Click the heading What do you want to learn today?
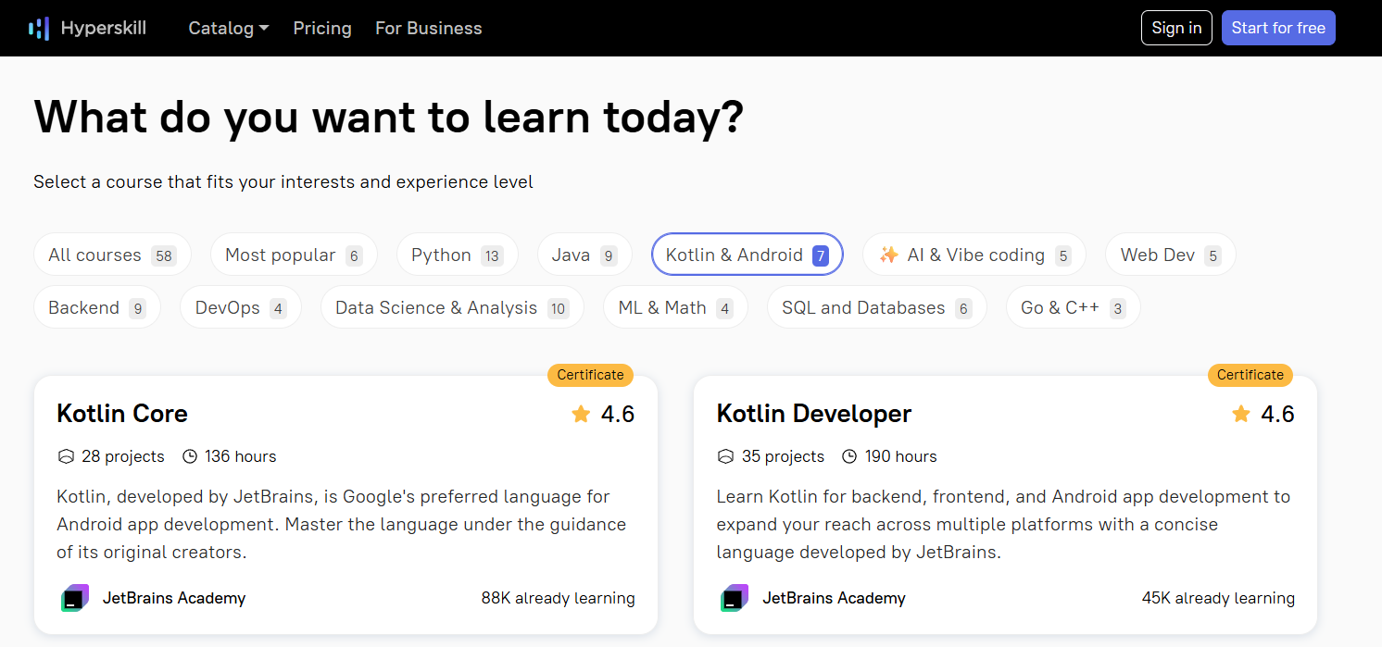Screen dimensions: 1382x647 tap(389, 118)
